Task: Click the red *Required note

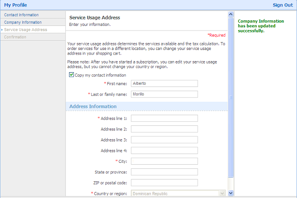Action: (x=217, y=35)
